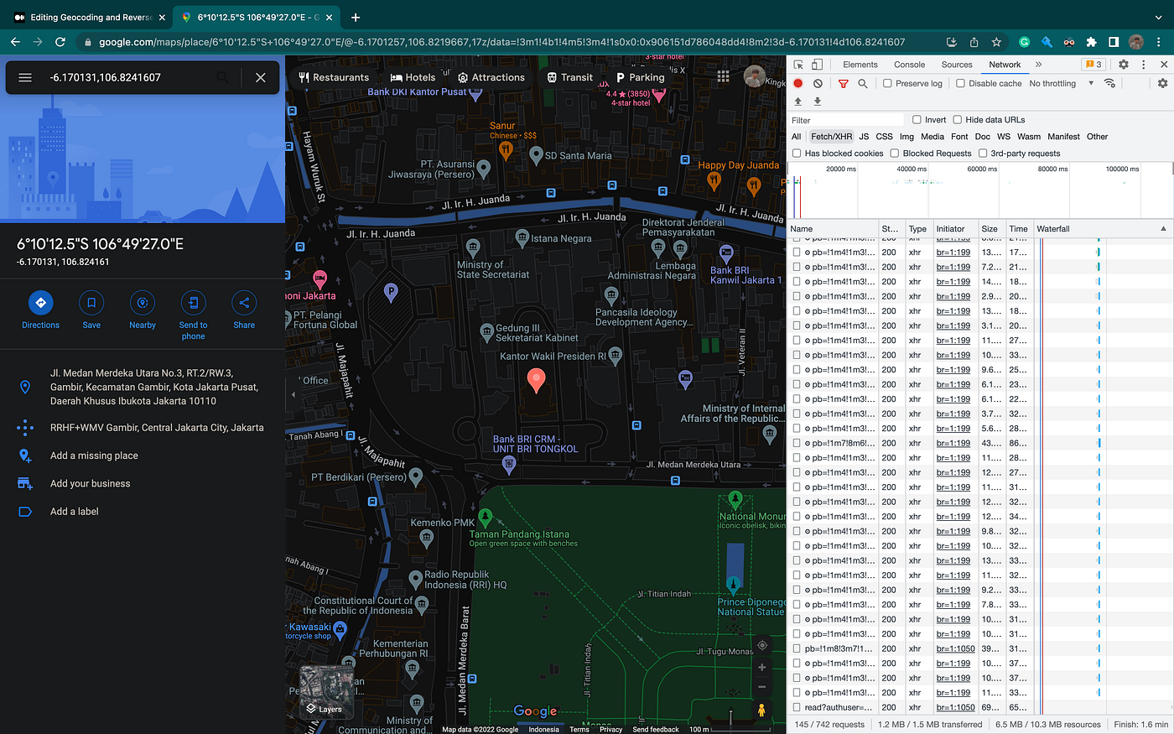1174x734 pixels.
Task: Filter requests by the JS type
Action: [x=864, y=137]
